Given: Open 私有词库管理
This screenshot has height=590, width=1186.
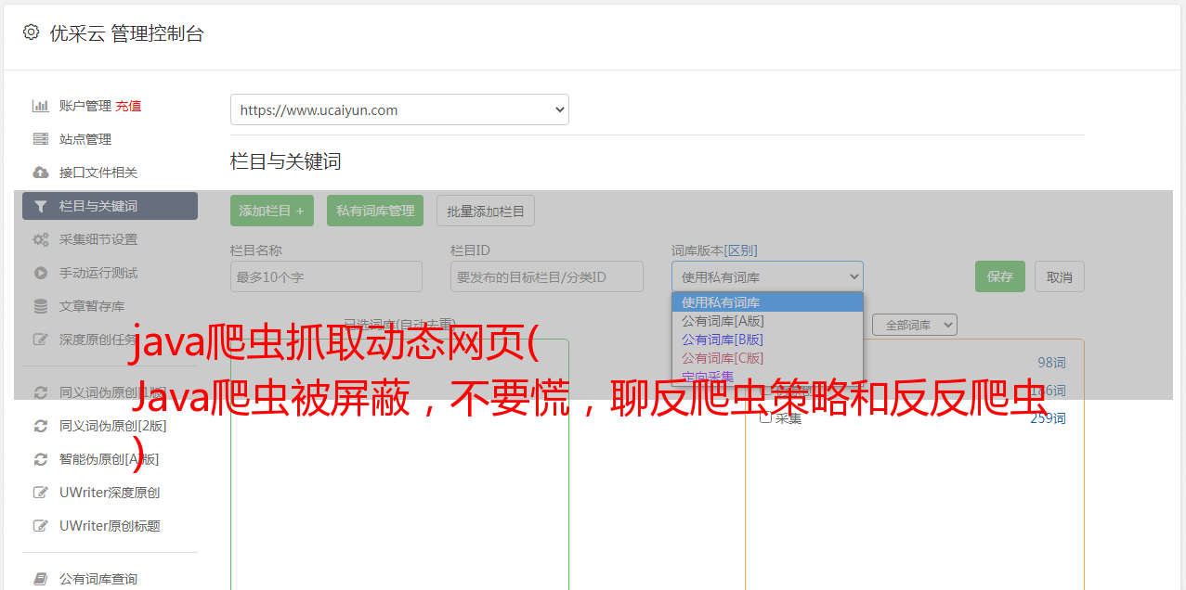Looking at the screenshot, I should (375, 211).
